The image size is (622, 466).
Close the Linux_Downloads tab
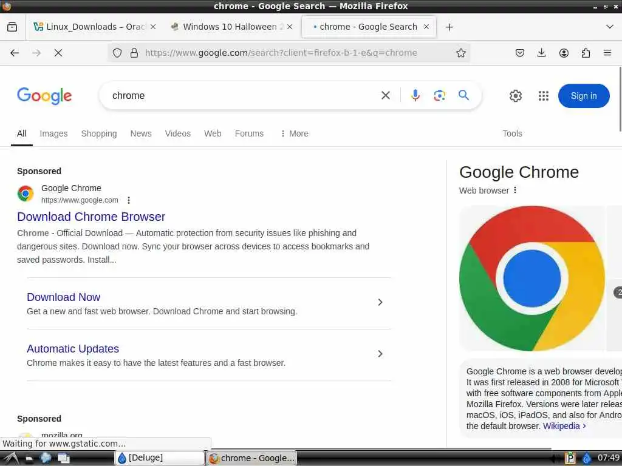coord(153,27)
